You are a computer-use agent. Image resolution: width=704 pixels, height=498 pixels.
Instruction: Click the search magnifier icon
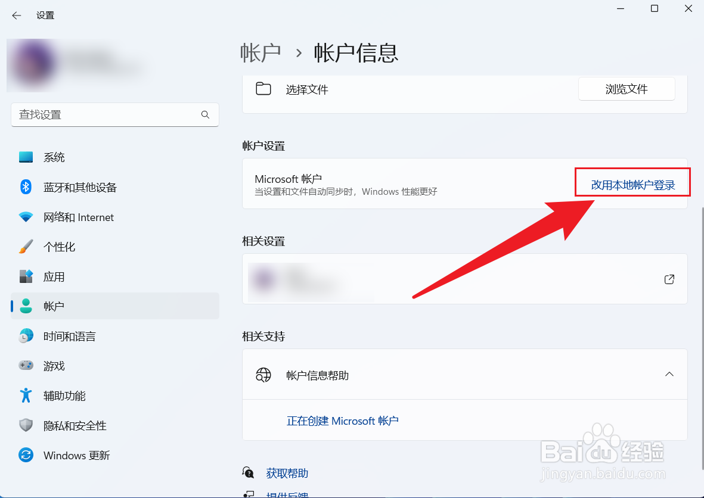pos(205,115)
